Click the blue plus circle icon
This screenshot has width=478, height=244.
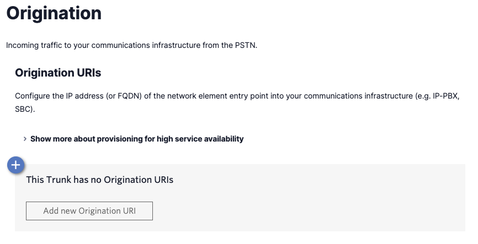(x=16, y=165)
